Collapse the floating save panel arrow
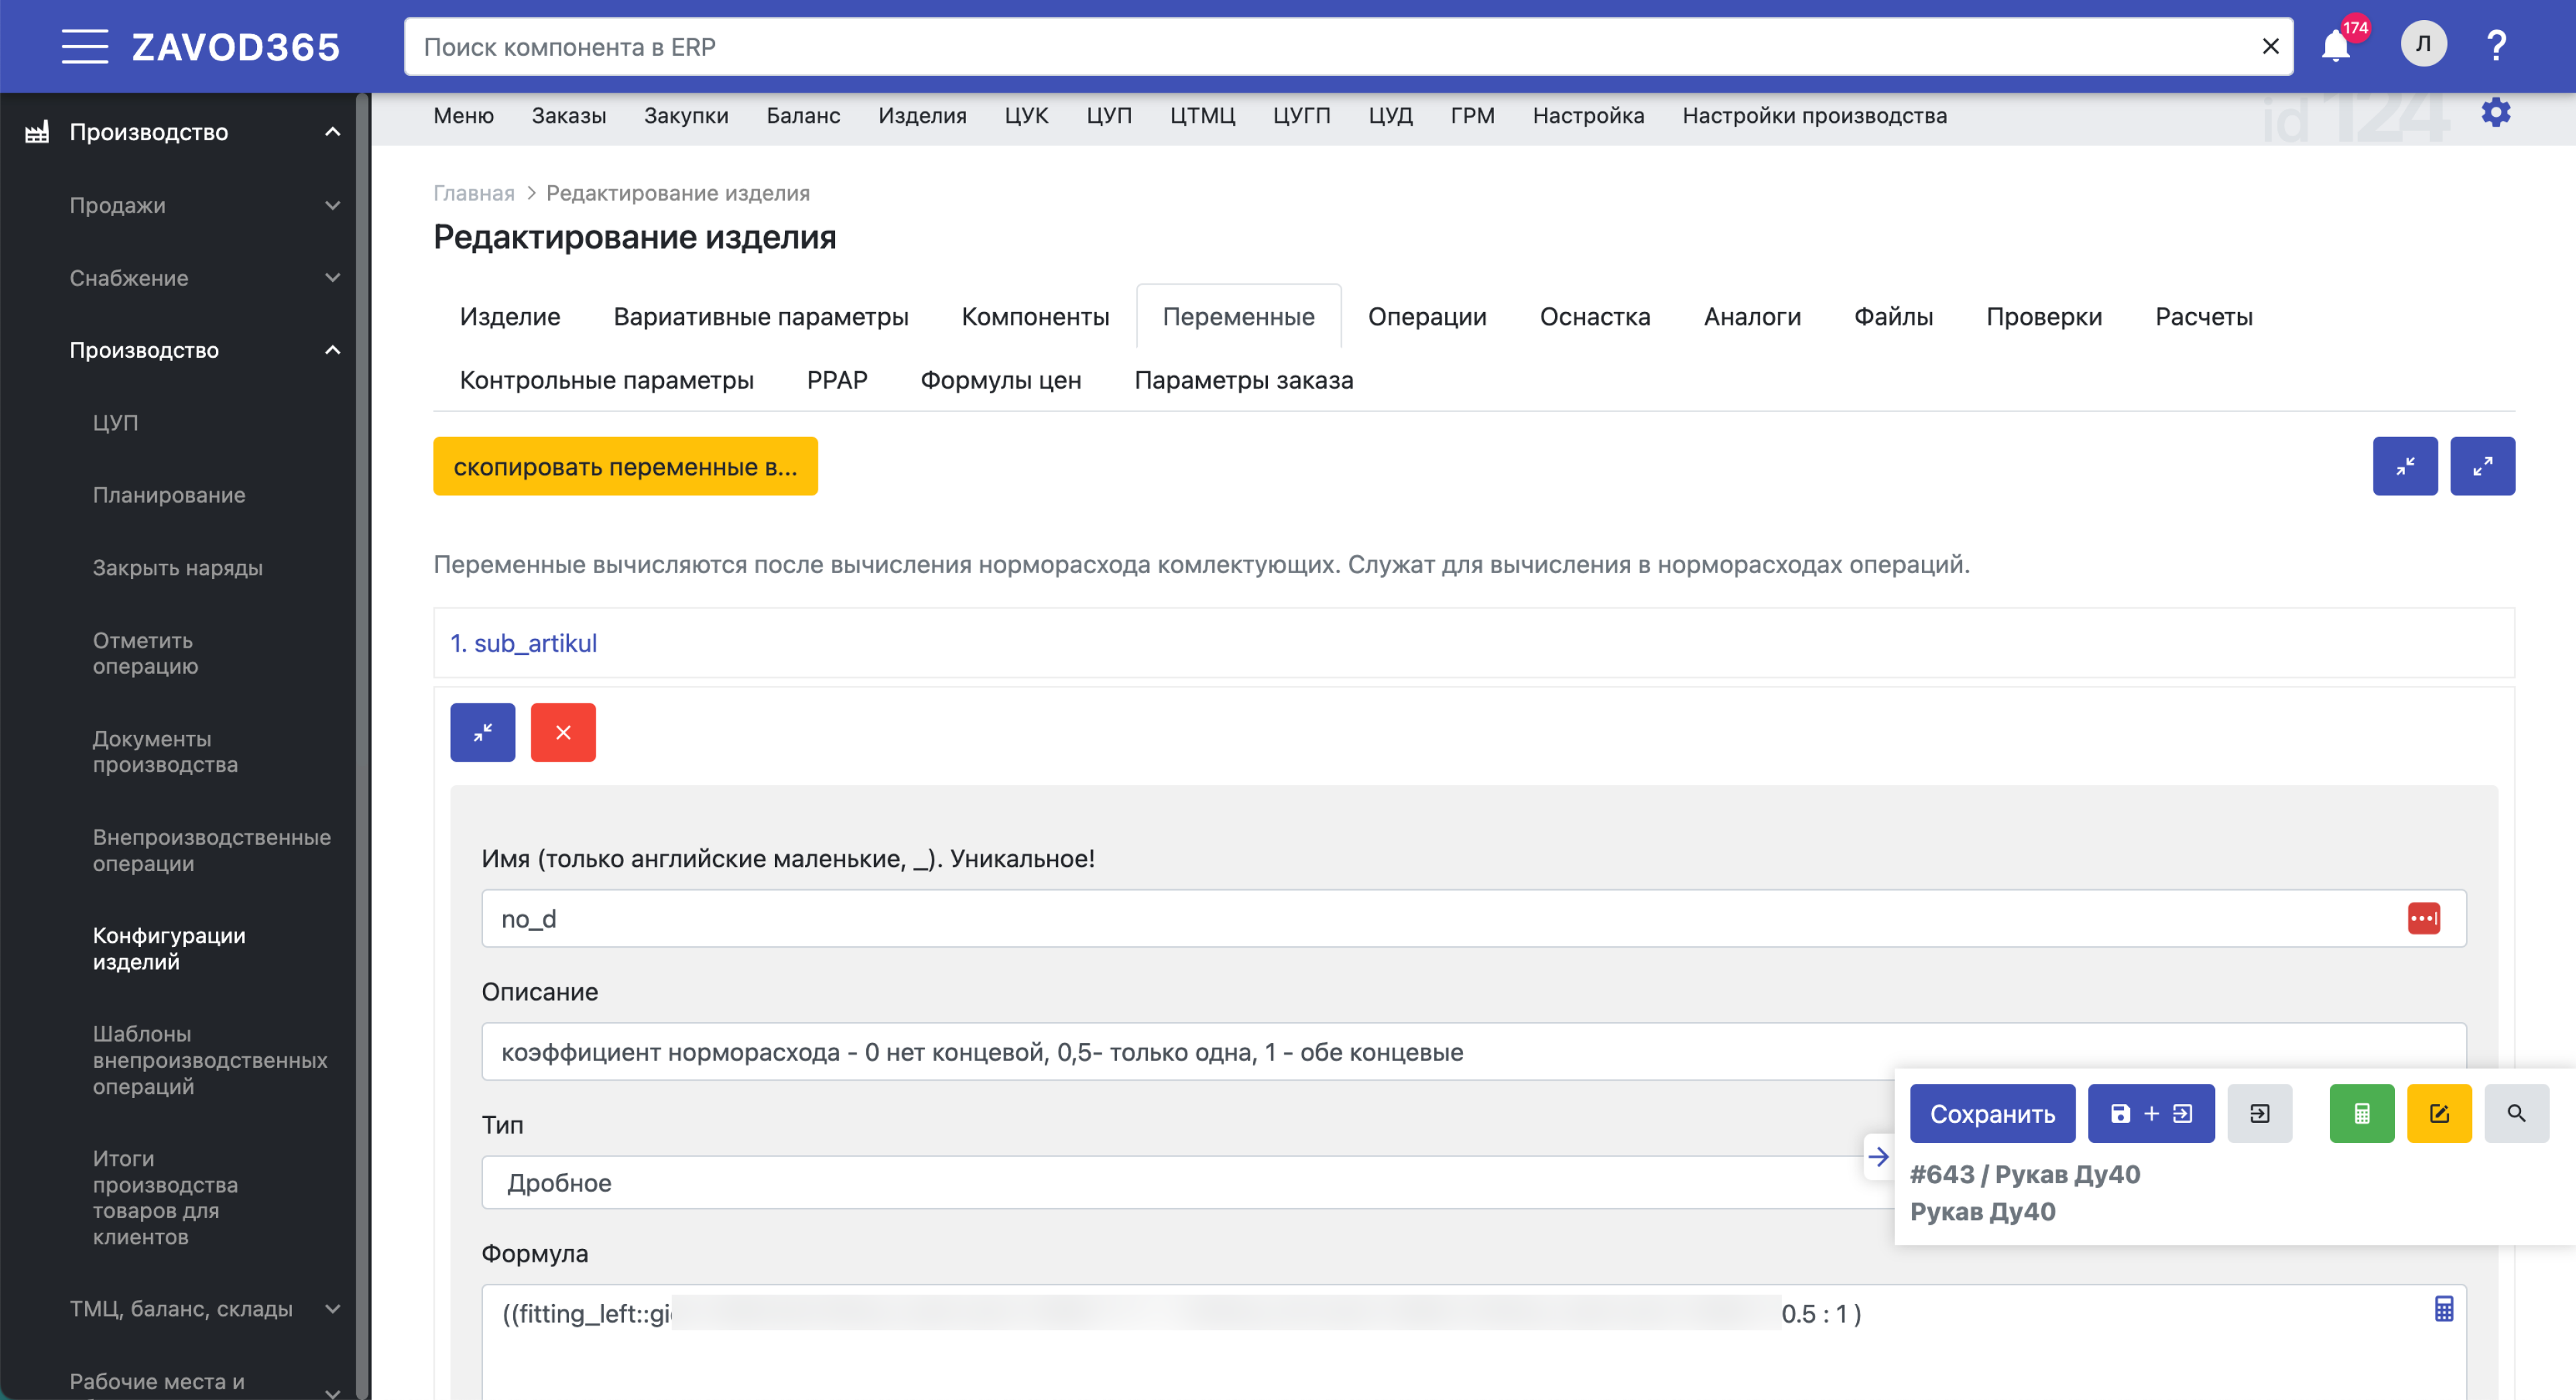Viewport: 2576px width, 1400px height. pos(1878,1157)
